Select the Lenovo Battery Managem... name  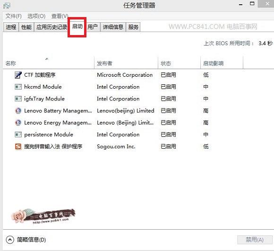(58, 111)
